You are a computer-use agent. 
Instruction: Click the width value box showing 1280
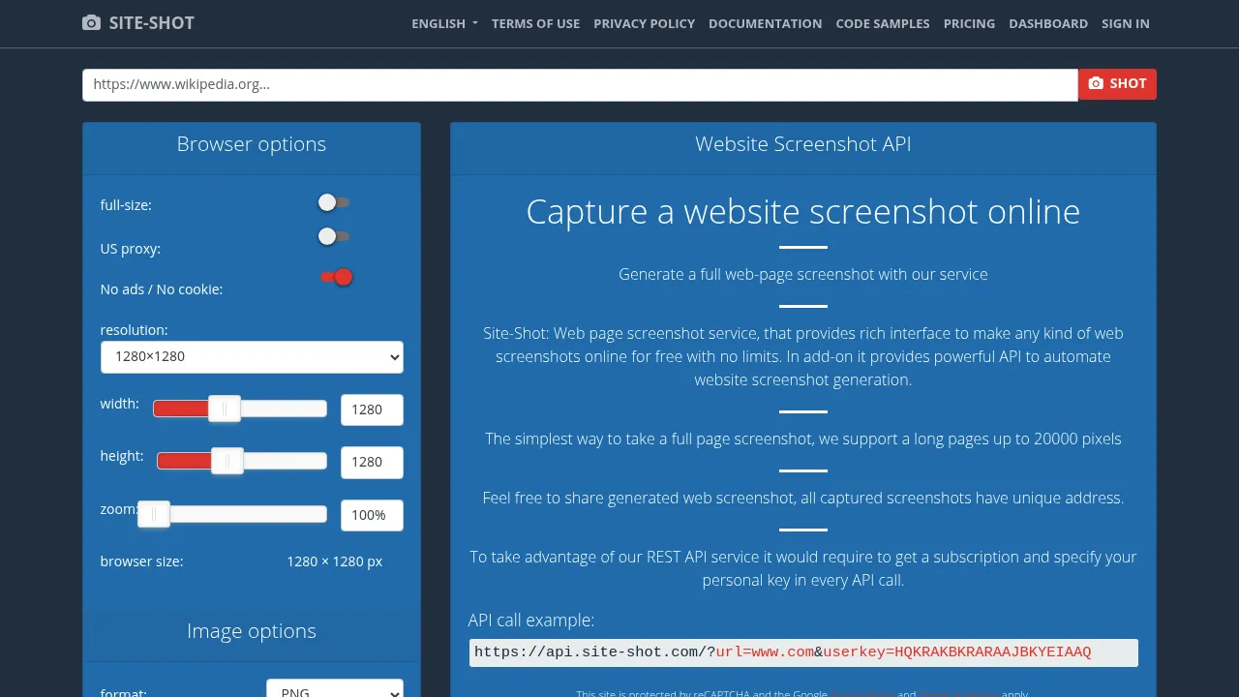[x=372, y=409]
